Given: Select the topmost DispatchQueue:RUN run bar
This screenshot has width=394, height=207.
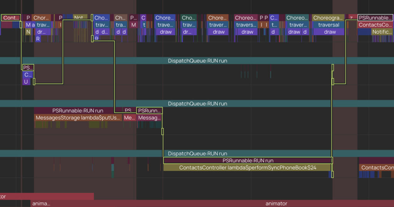Looking at the screenshot, I should (197, 61).
